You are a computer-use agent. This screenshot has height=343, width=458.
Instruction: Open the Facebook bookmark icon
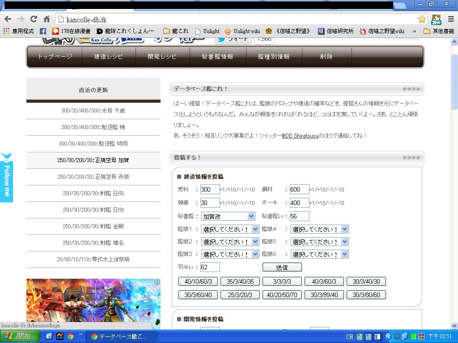pos(43,31)
